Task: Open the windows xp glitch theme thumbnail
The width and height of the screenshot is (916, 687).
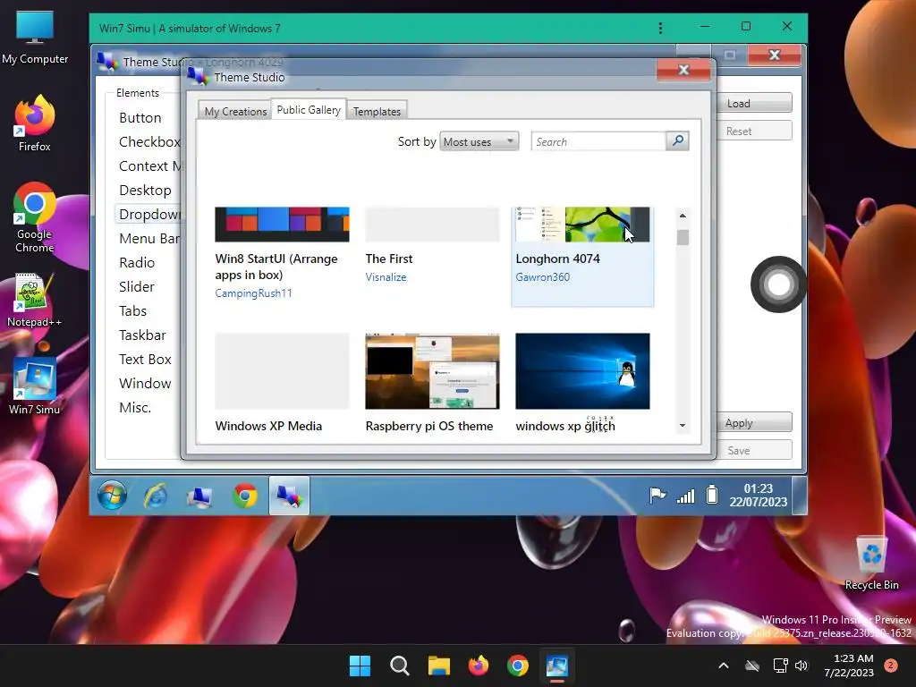Action: pos(582,371)
